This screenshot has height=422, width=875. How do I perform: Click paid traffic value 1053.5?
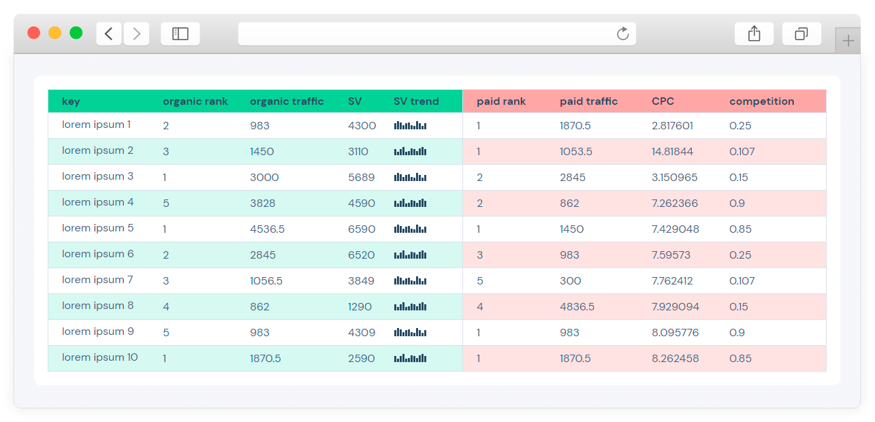pos(576,152)
